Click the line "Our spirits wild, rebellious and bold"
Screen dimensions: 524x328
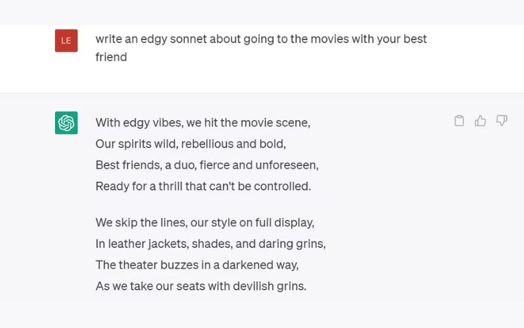point(191,144)
